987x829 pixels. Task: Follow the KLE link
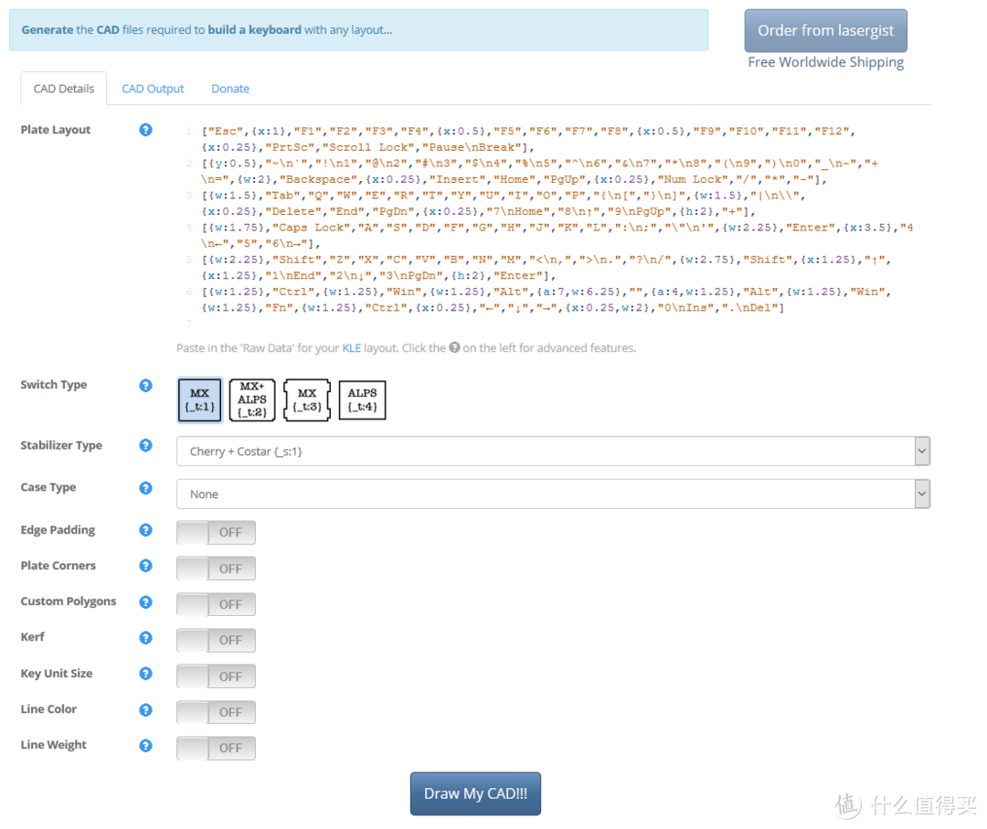tap(351, 348)
